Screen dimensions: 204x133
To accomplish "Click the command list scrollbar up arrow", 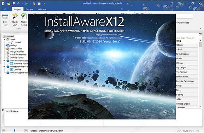I will click(x=201, y=41).
